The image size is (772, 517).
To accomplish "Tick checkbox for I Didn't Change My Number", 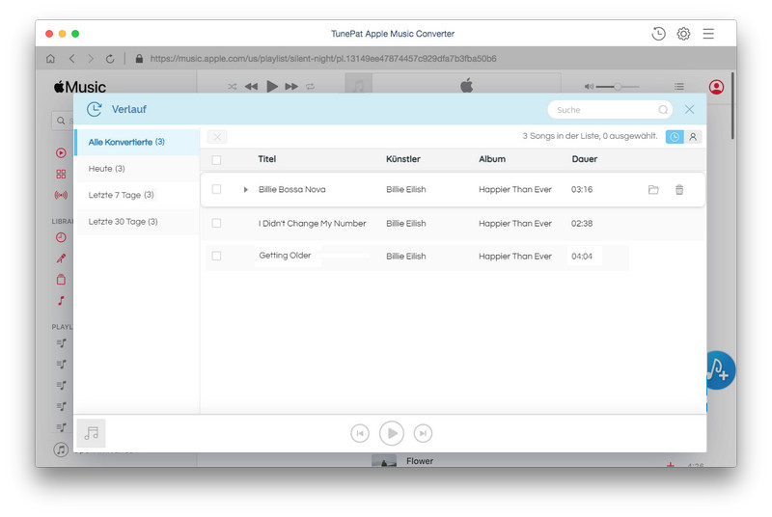I will 216,224.
